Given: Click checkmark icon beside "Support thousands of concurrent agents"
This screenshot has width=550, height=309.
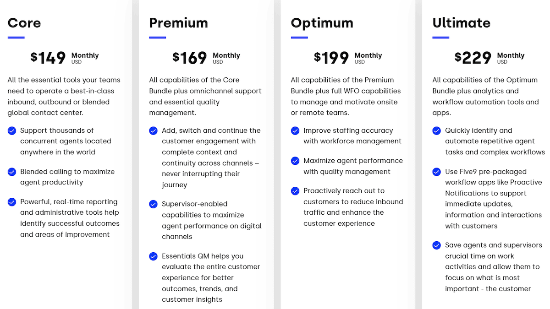Looking at the screenshot, I should (12, 131).
